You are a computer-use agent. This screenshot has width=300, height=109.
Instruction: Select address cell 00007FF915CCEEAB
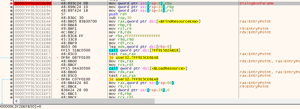pyautogui.click(x=33, y=25)
